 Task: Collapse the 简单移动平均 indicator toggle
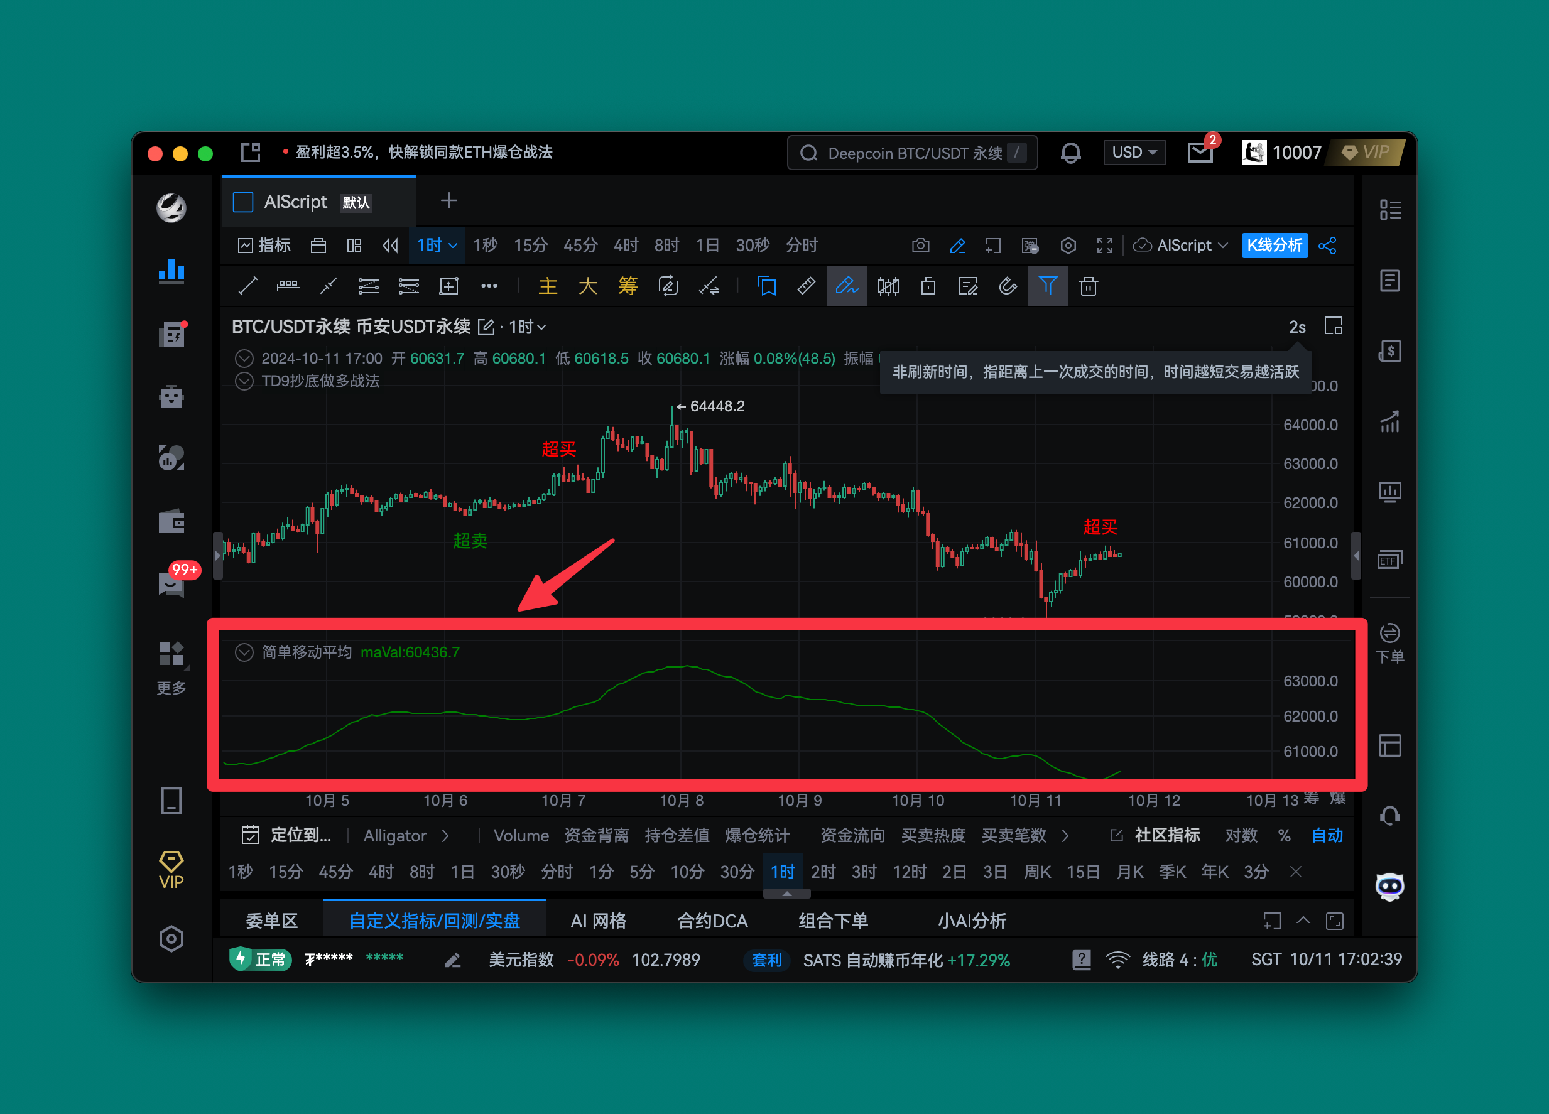[x=244, y=652]
